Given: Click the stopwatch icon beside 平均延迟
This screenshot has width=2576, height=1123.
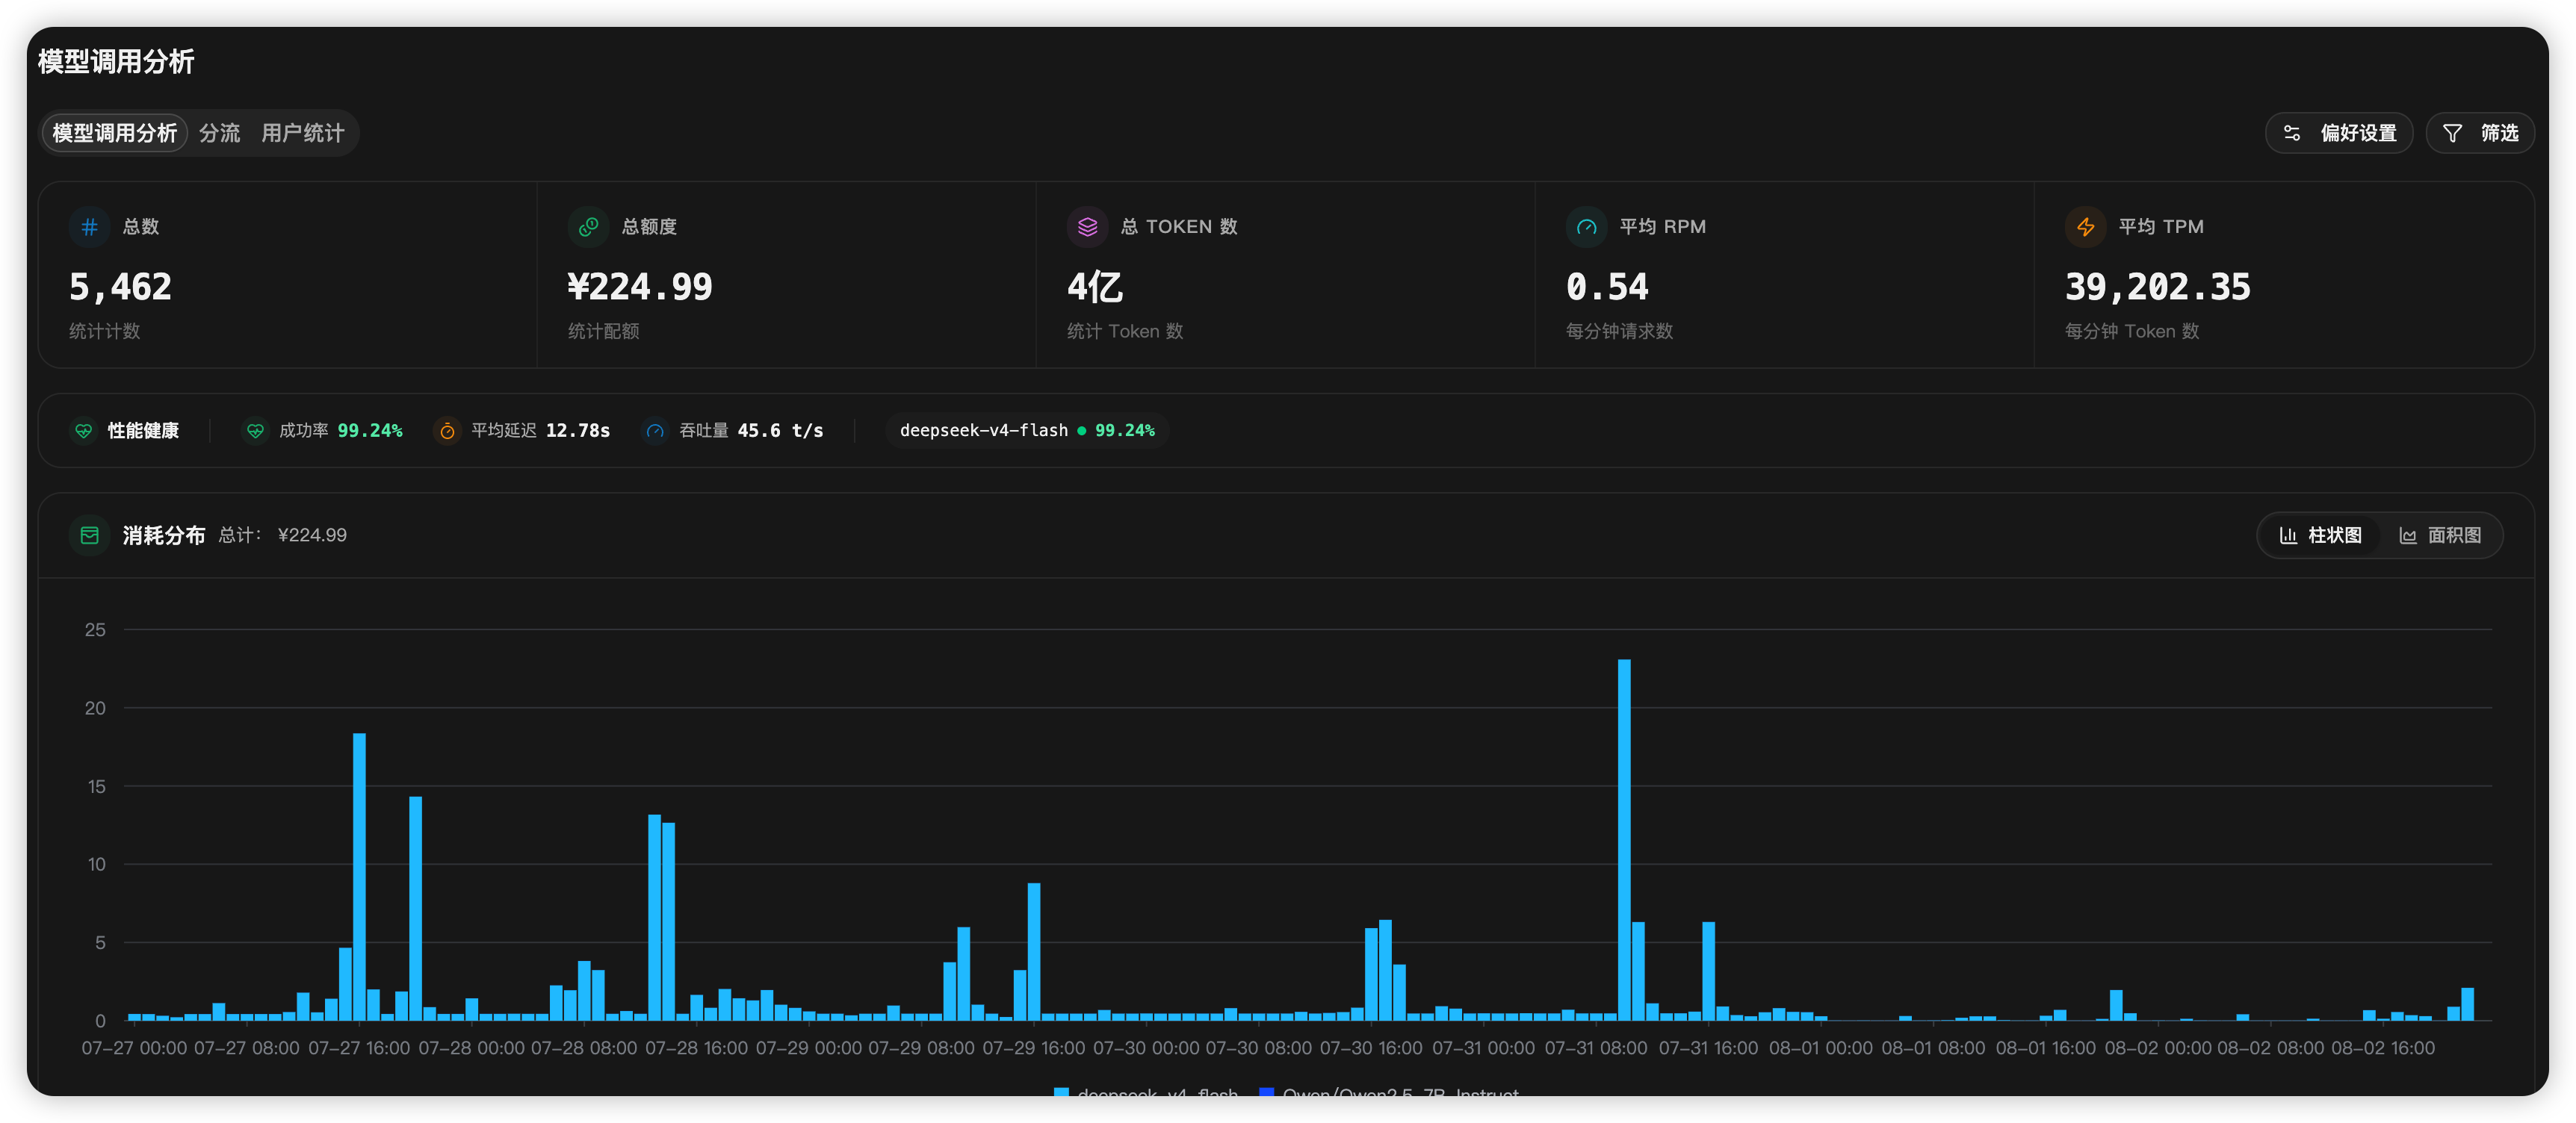Looking at the screenshot, I should point(447,431).
